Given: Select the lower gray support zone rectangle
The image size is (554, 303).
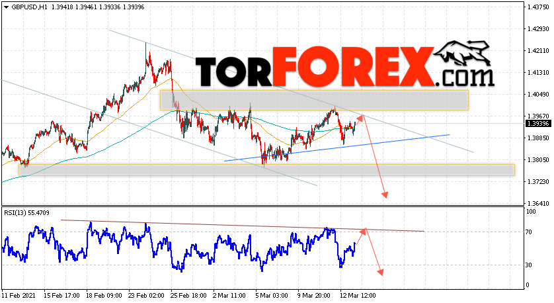Looking at the screenshot, I should pos(267,170).
